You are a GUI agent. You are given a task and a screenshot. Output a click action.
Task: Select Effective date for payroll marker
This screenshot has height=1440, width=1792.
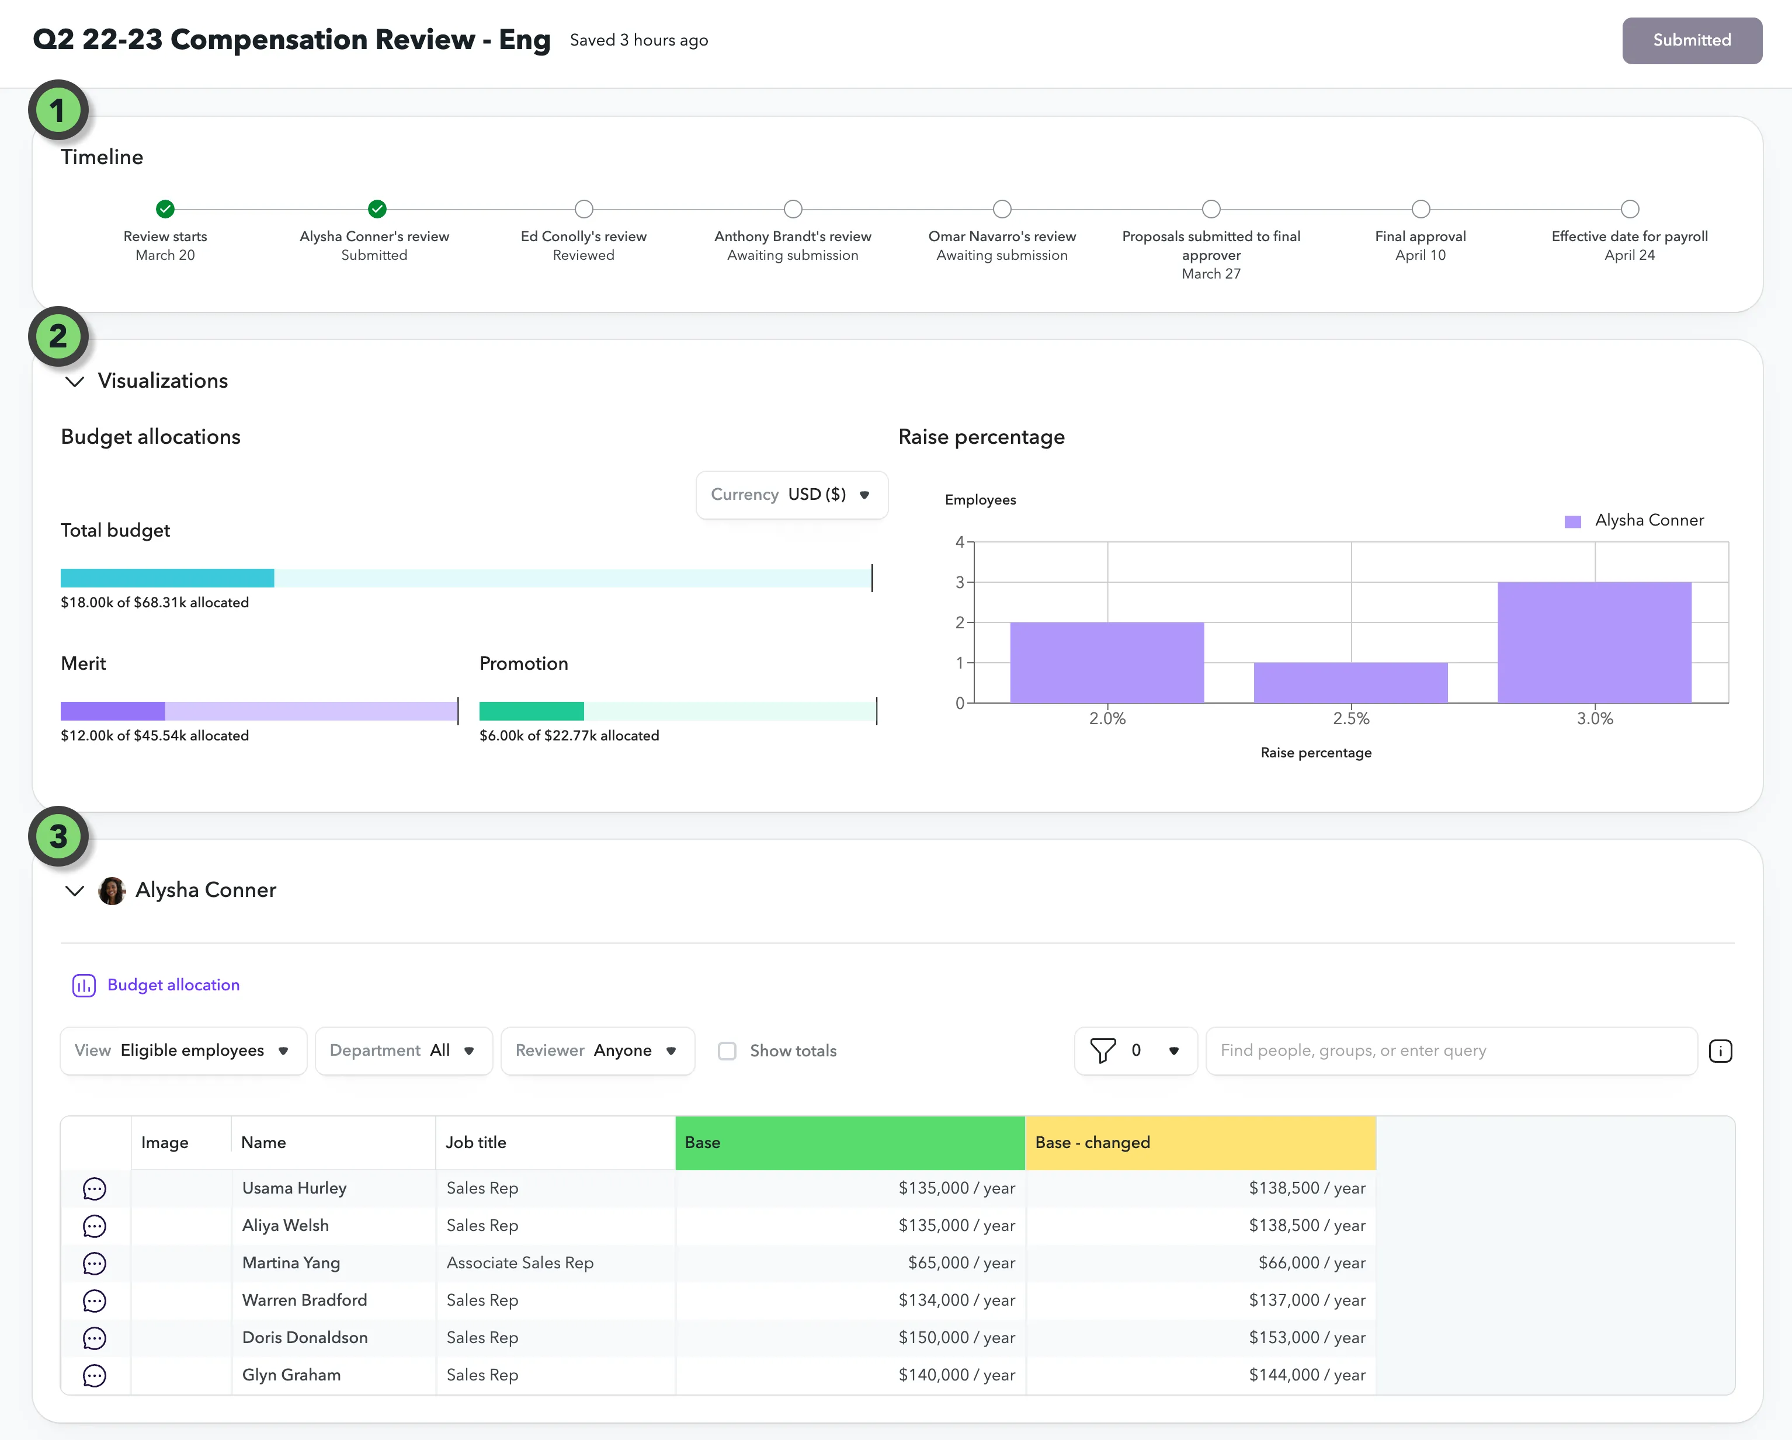1630,208
